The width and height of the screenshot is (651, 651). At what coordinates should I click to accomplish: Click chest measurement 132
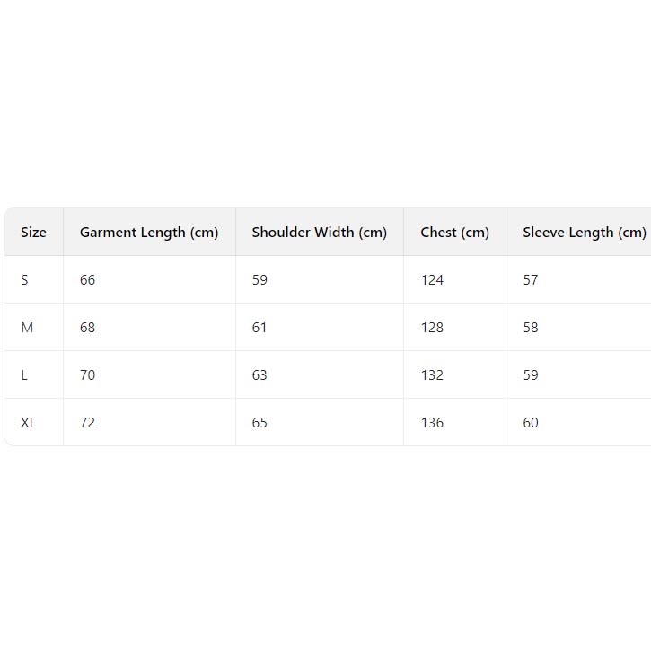(x=432, y=375)
